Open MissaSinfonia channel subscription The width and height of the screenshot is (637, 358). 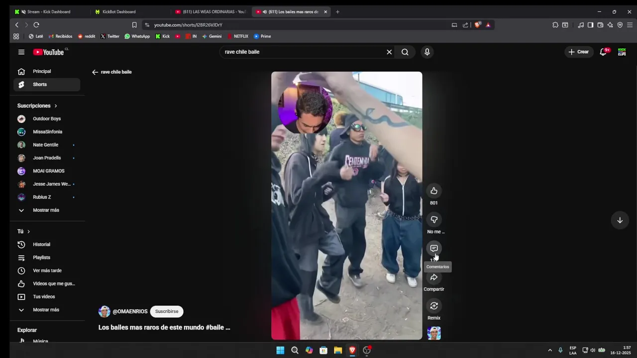point(47,132)
